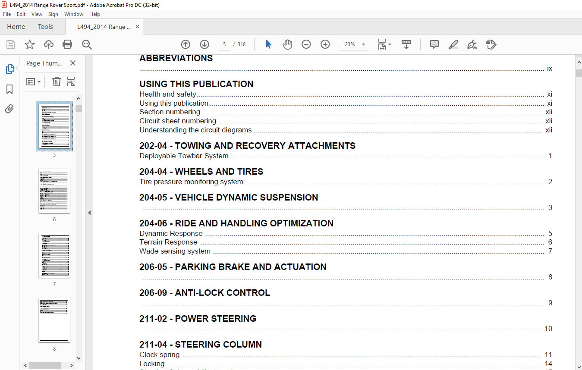Zoom in with the plus icon
Image resolution: width=582 pixels, height=370 pixels.
(x=325, y=44)
